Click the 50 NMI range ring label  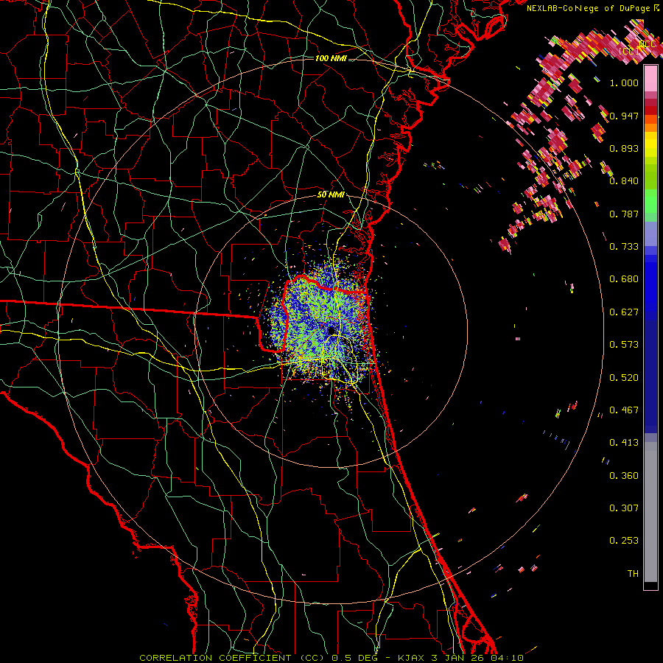point(331,194)
